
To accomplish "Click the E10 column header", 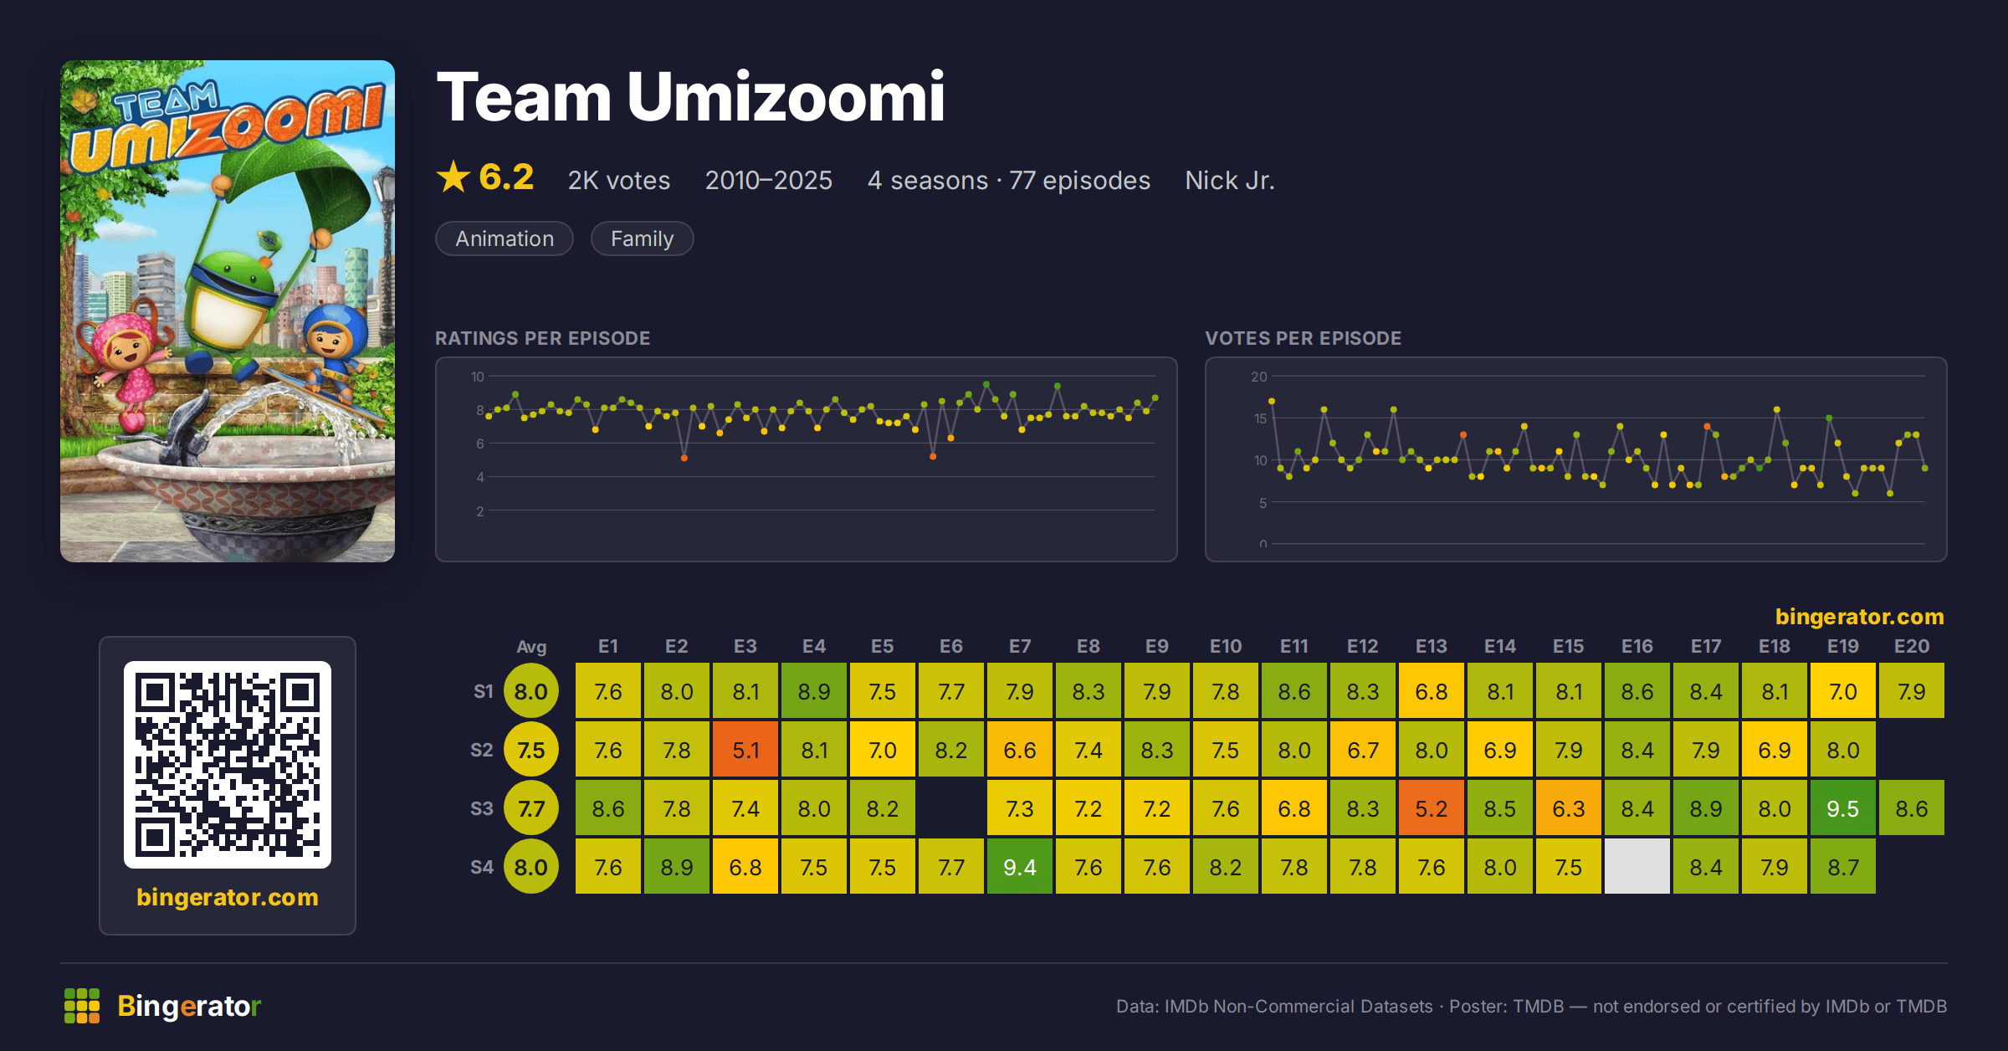I will [x=1226, y=646].
